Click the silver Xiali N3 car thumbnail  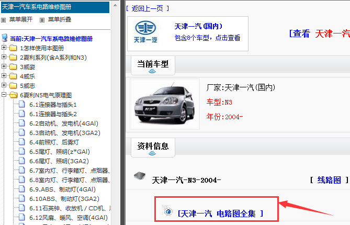(165, 104)
